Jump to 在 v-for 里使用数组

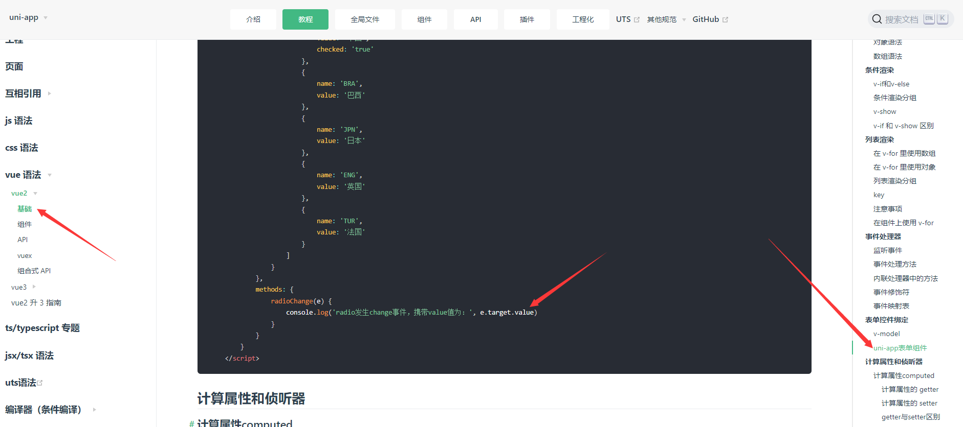click(905, 153)
